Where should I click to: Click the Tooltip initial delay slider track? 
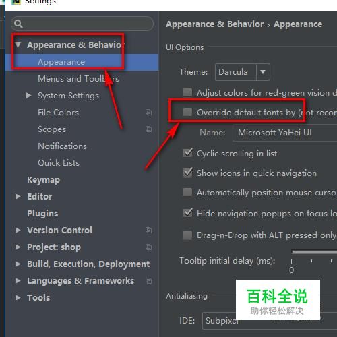(x=314, y=252)
